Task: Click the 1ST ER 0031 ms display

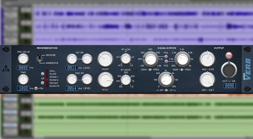Action: (72, 68)
